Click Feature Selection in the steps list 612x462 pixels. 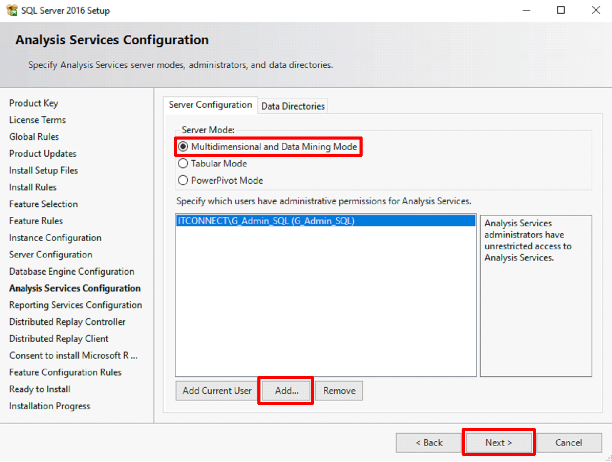click(43, 204)
